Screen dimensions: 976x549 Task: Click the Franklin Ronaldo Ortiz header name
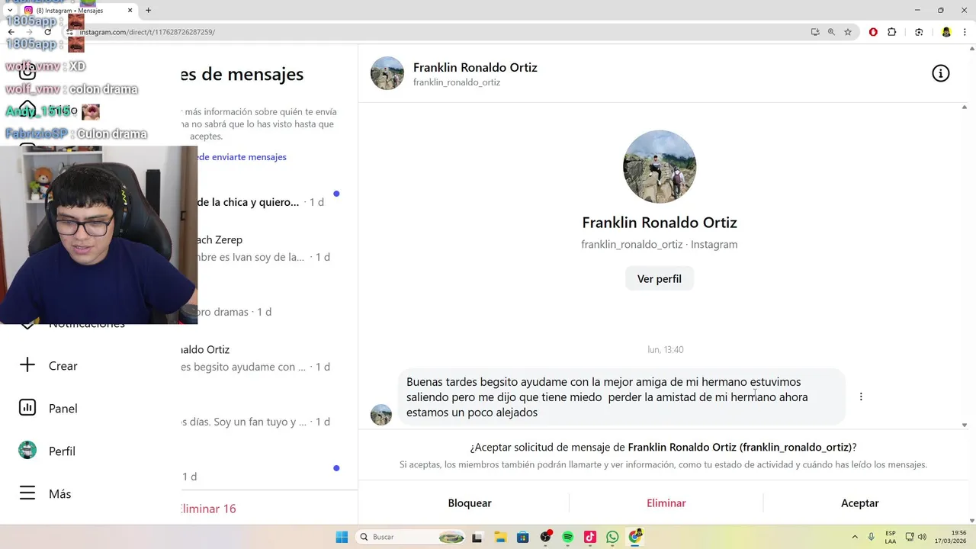tap(475, 67)
